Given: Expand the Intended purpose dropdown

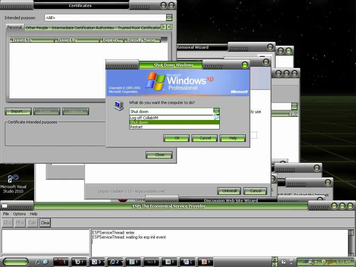Looking at the screenshot, I should pyautogui.click(x=169, y=17).
